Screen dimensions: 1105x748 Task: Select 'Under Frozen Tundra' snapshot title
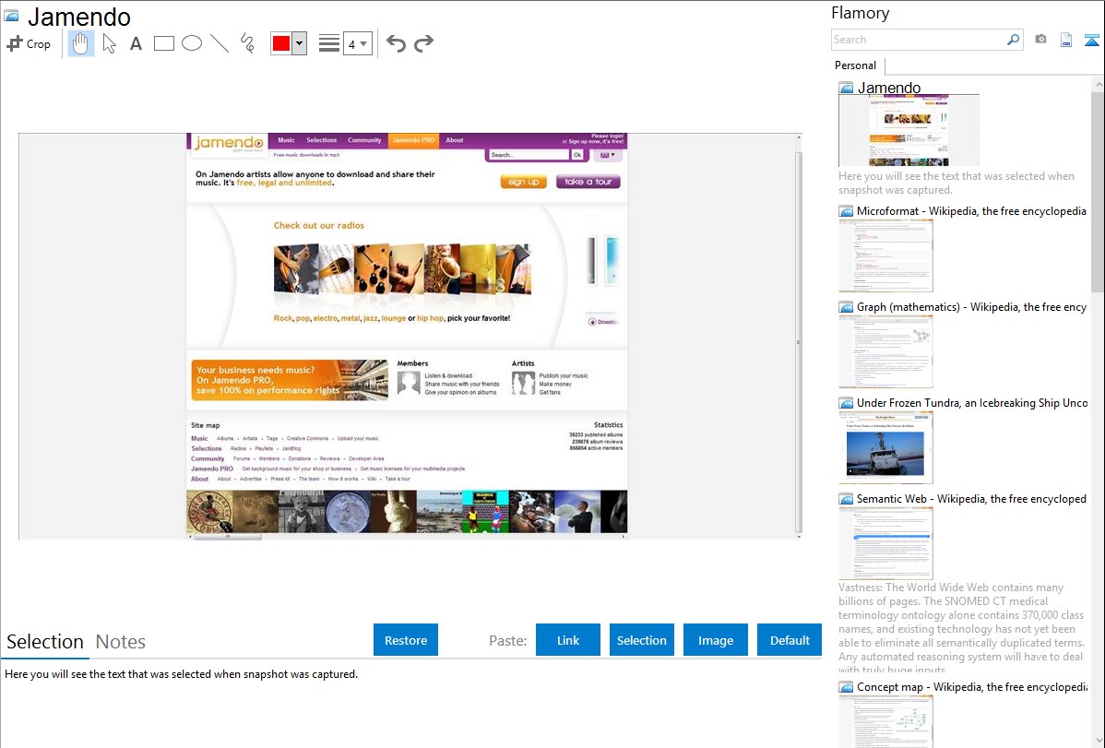coord(972,402)
